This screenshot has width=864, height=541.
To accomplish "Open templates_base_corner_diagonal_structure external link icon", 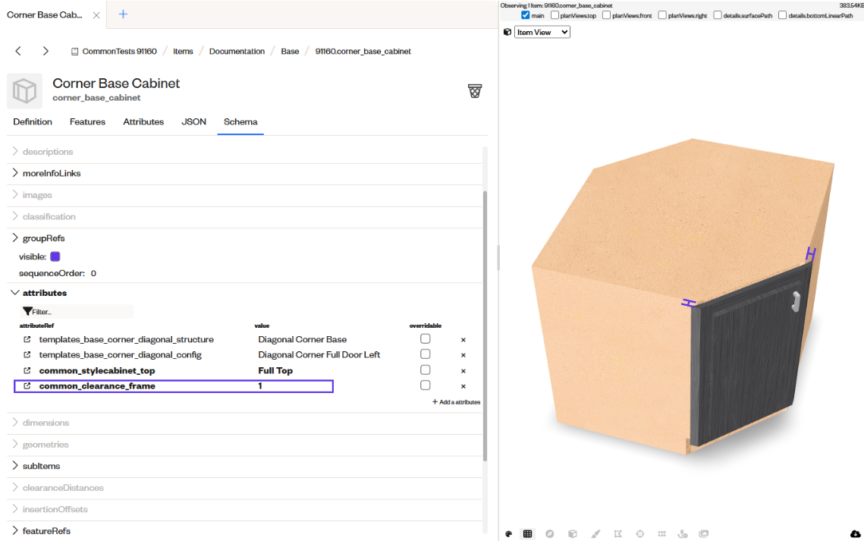I will click(27, 339).
